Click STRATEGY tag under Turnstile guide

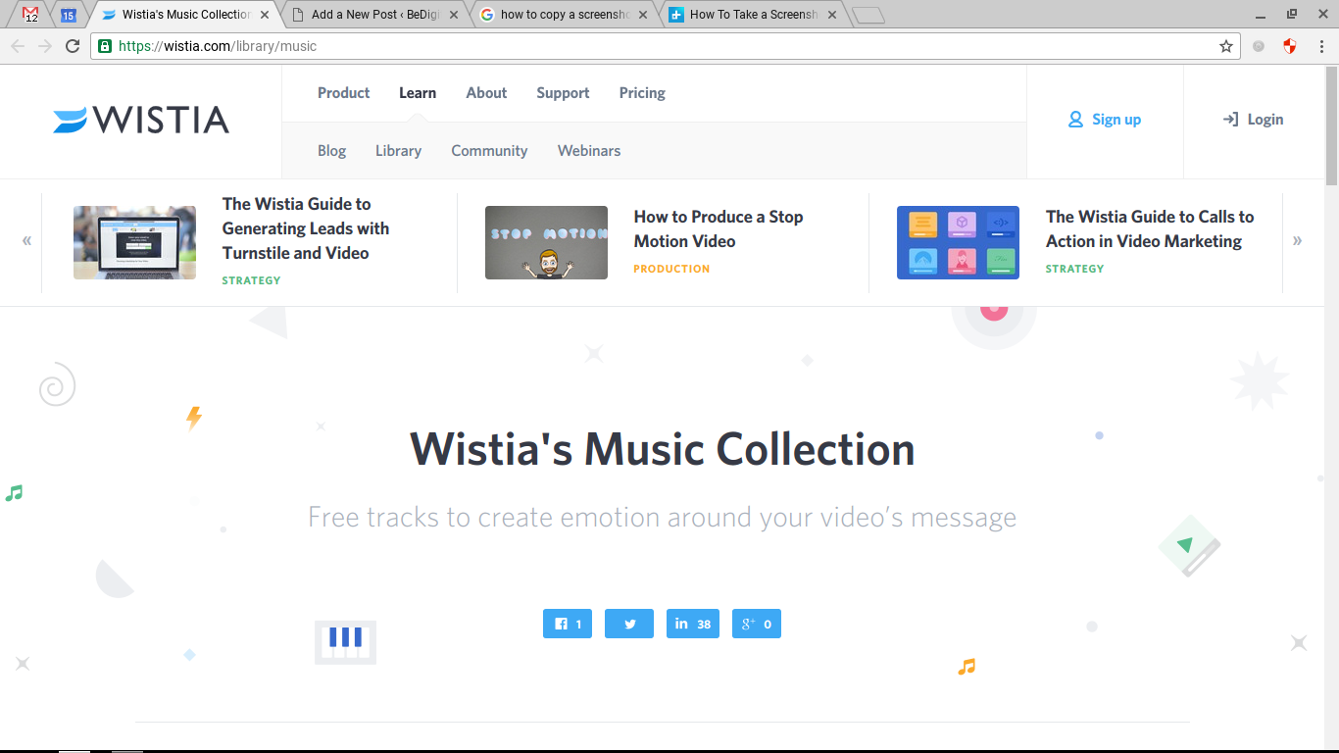[x=251, y=280]
